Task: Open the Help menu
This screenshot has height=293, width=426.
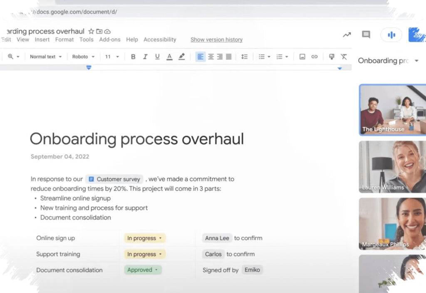Action: [x=132, y=39]
